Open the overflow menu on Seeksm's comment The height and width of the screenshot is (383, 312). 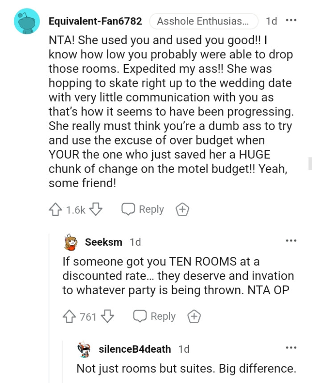(x=291, y=240)
